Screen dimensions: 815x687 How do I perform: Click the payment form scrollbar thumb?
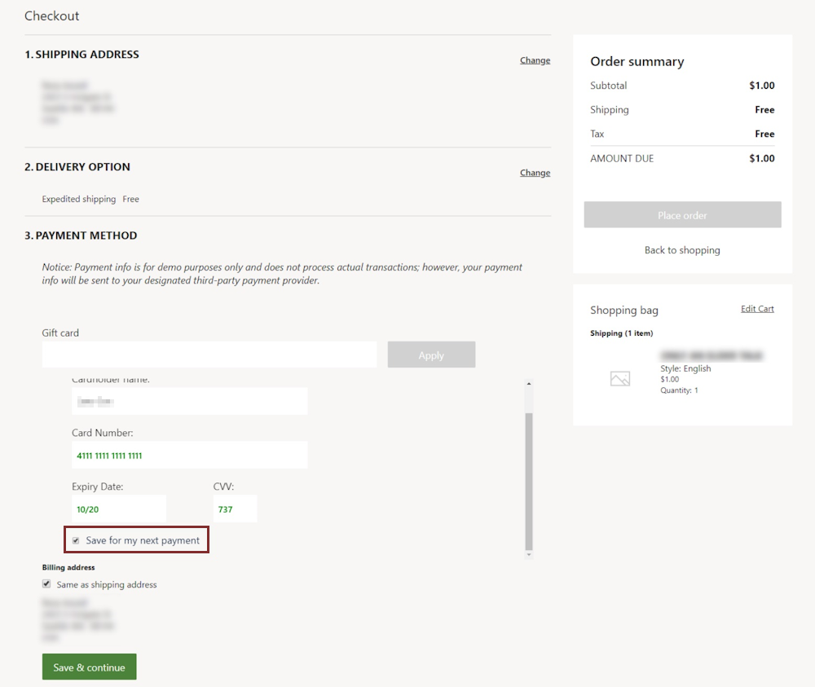coord(529,481)
